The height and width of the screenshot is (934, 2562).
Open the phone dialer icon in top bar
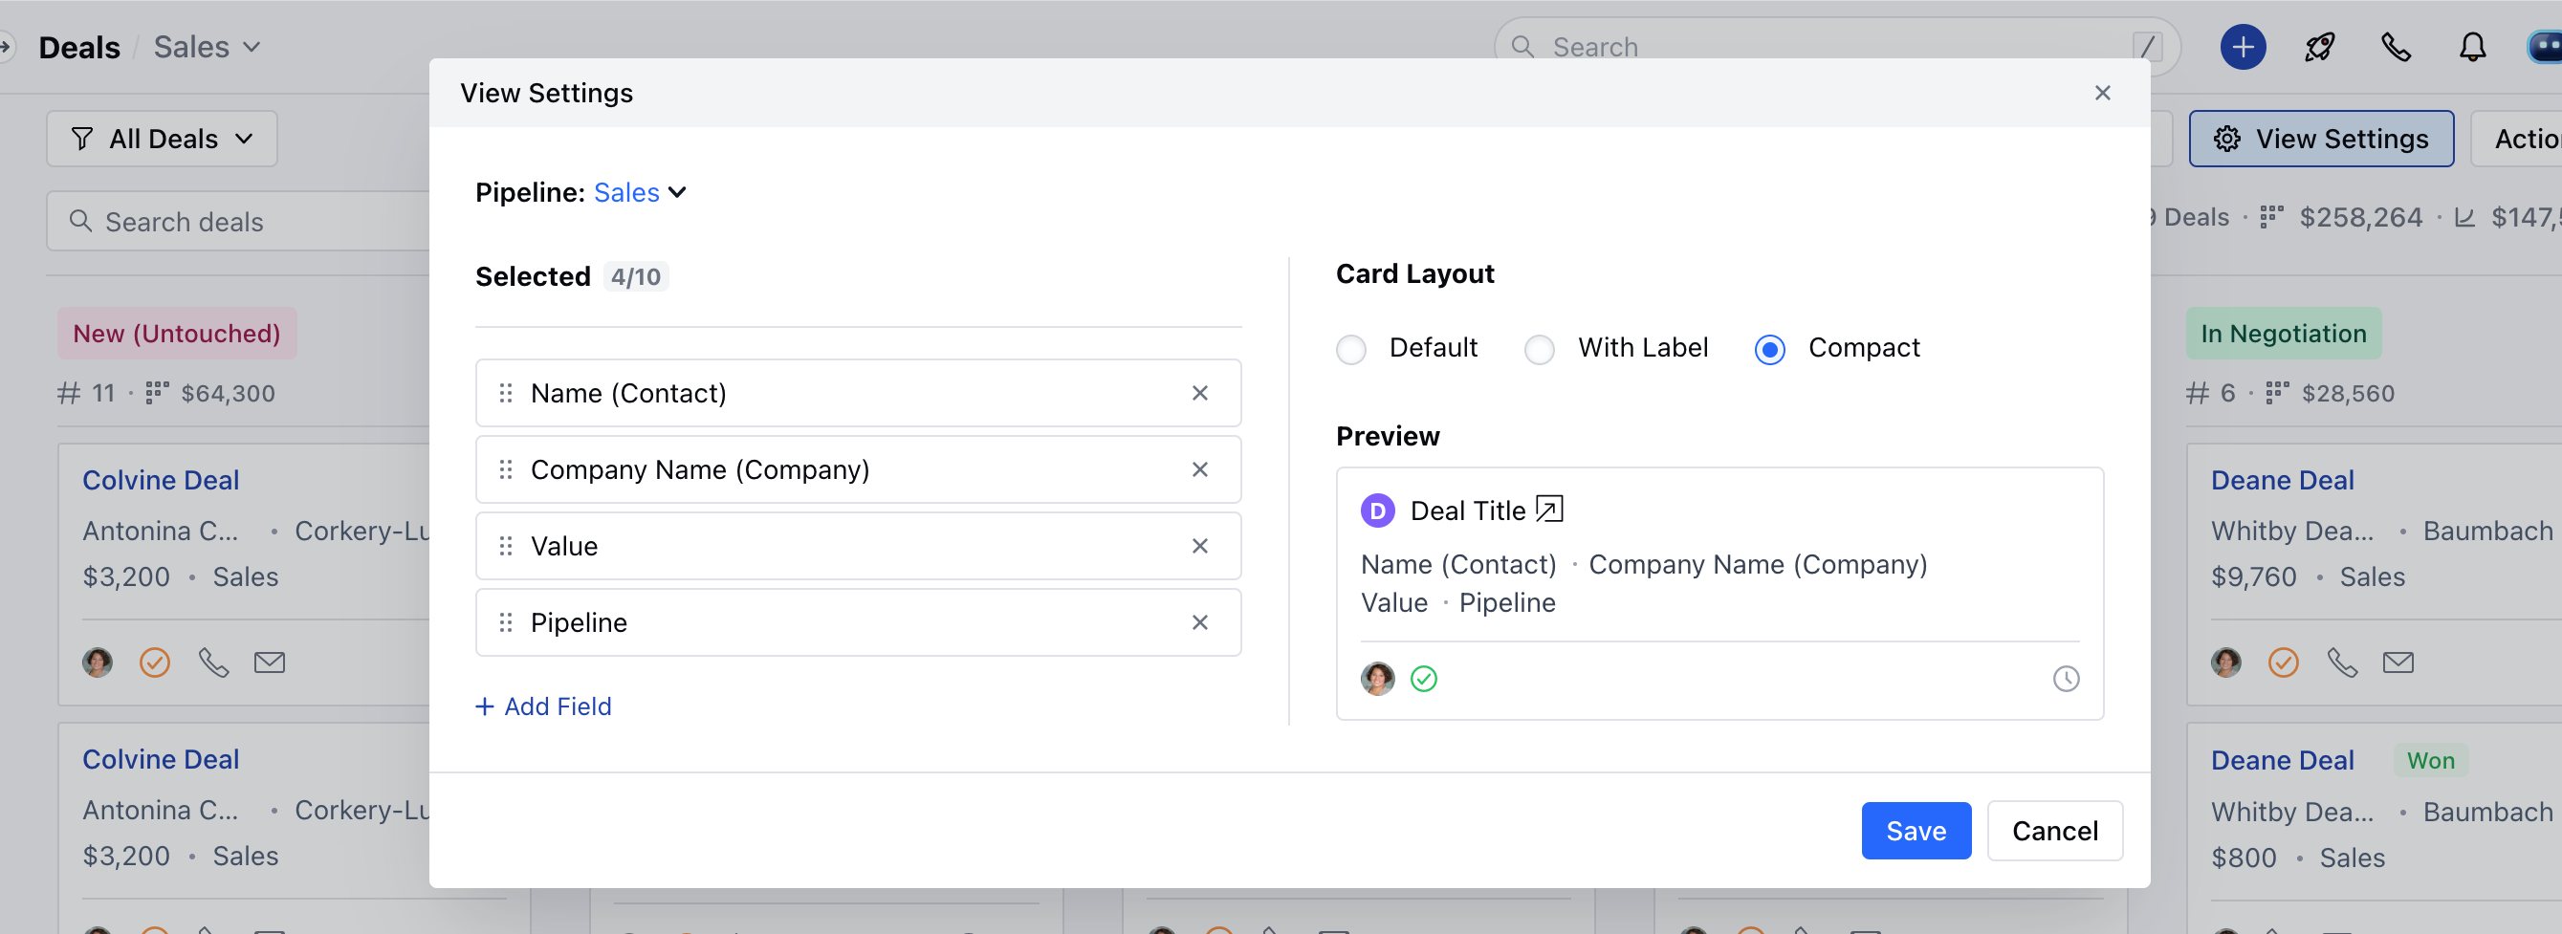coord(2396,47)
